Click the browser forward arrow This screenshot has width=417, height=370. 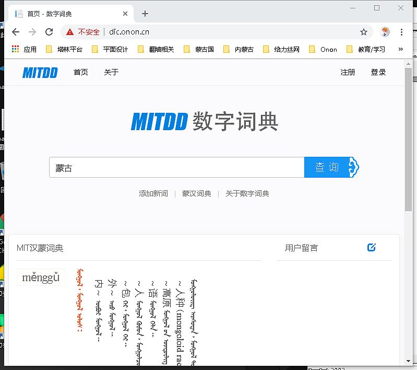click(32, 32)
